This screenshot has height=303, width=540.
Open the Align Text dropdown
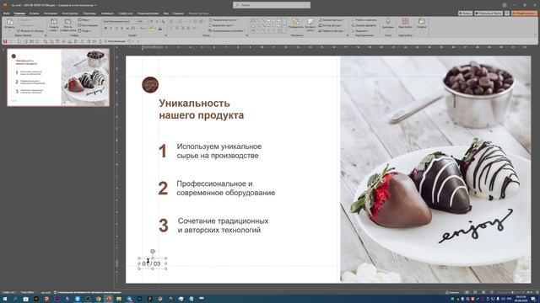(x=221, y=25)
